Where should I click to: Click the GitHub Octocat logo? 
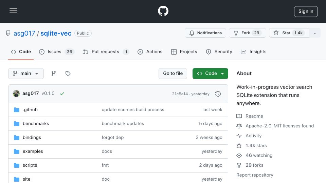163,11
